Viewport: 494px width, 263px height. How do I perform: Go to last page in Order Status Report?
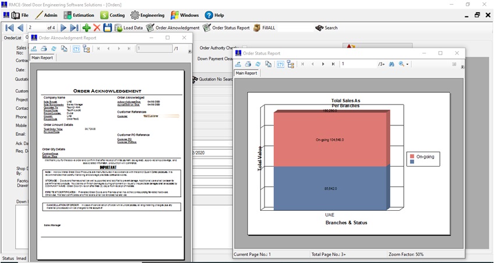coord(333,64)
